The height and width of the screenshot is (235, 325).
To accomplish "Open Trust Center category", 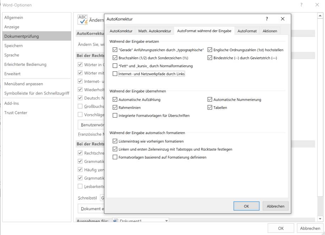I will click(16, 113).
